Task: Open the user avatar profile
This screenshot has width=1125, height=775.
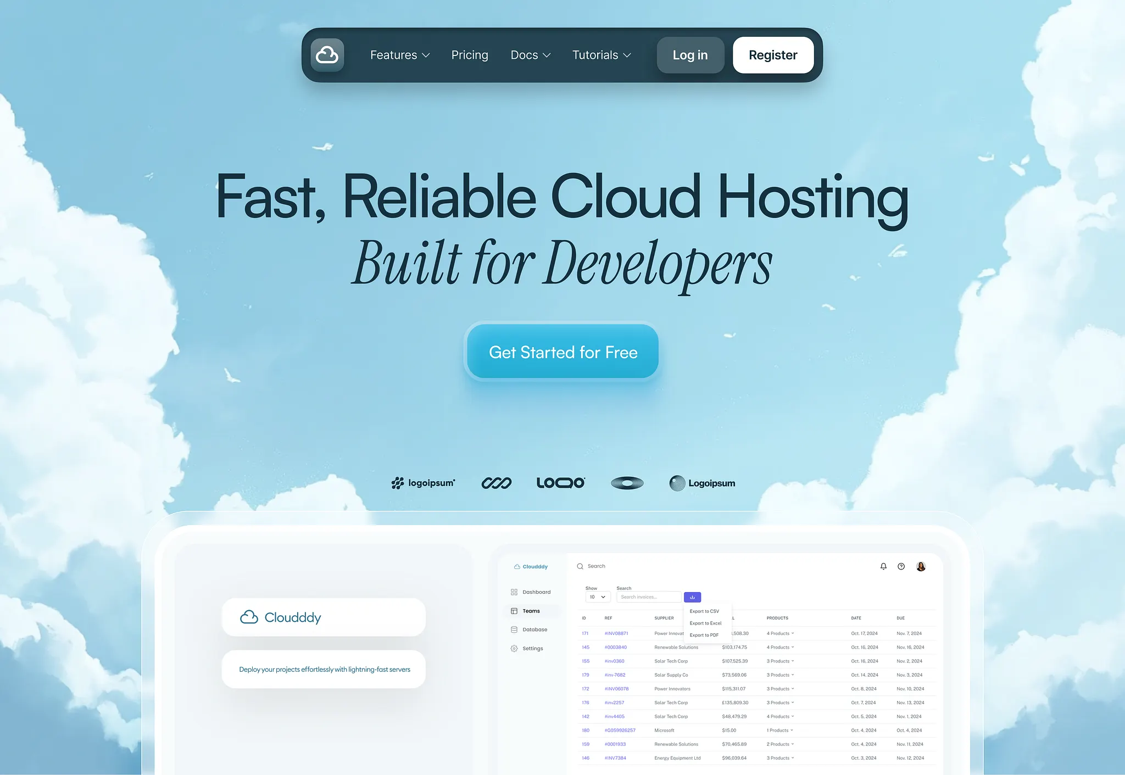Action: point(921,566)
